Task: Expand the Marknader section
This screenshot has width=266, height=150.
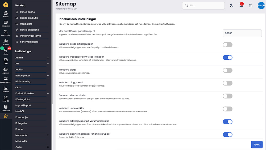Action: click(48, 135)
